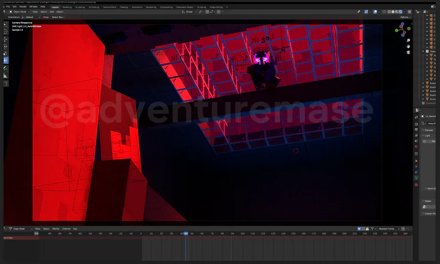Select the Scale tool
Screen dimensions: 440x264
click(x=5, y=53)
